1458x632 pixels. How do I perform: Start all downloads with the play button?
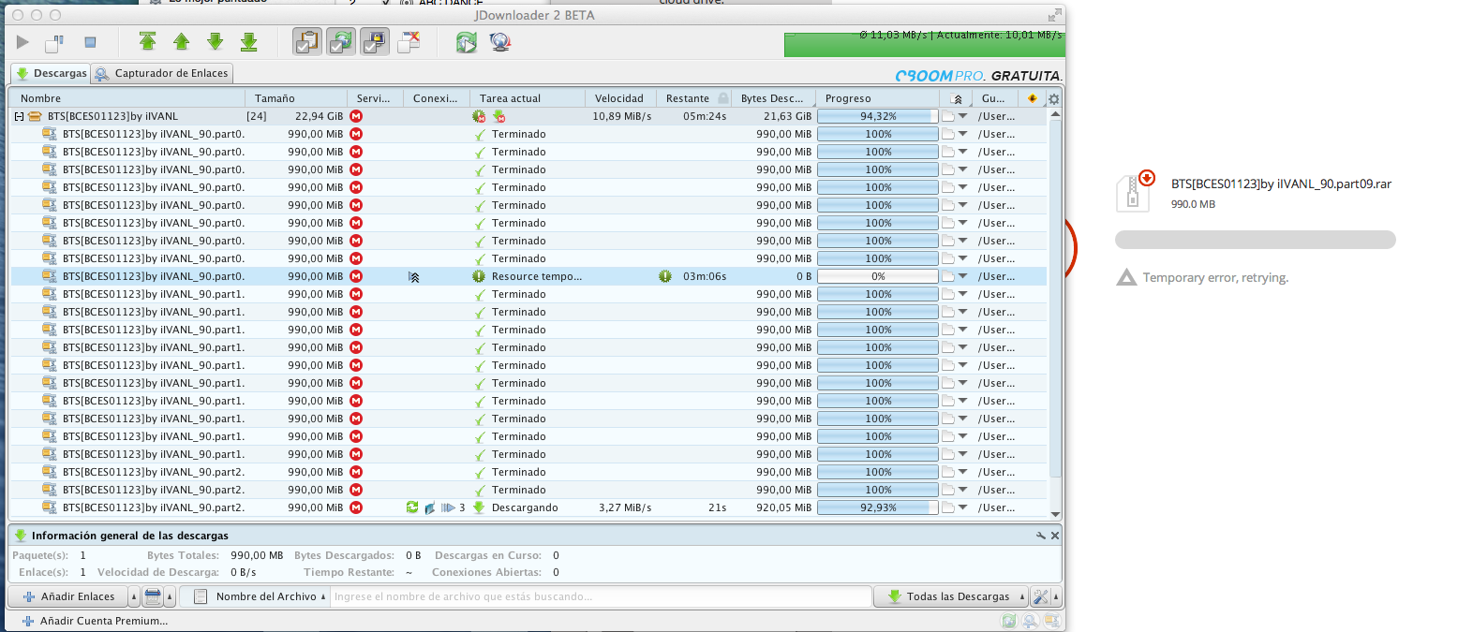point(22,42)
